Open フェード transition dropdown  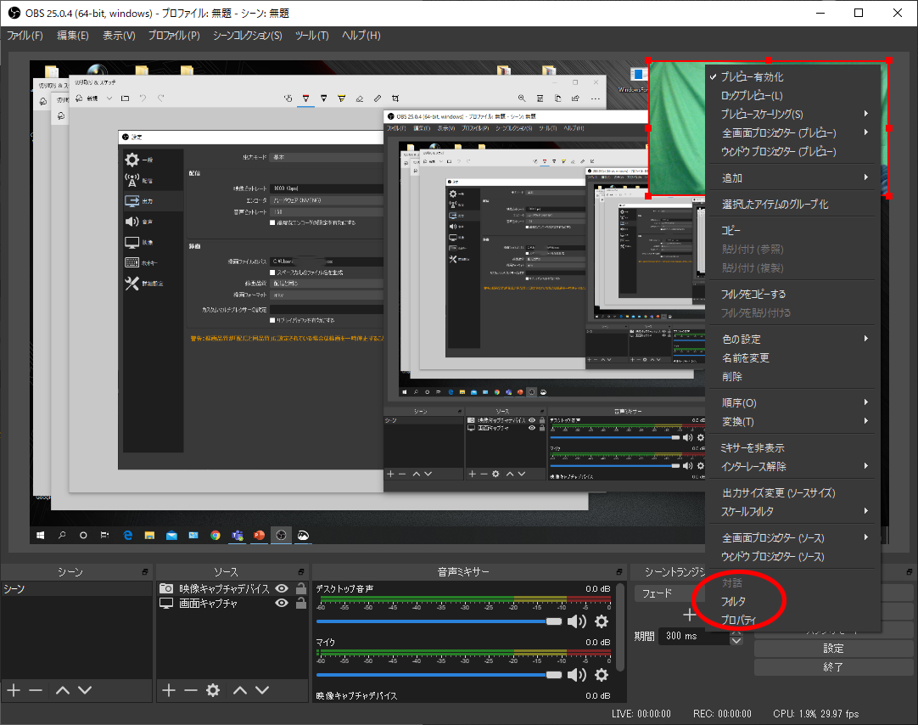coord(669,593)
